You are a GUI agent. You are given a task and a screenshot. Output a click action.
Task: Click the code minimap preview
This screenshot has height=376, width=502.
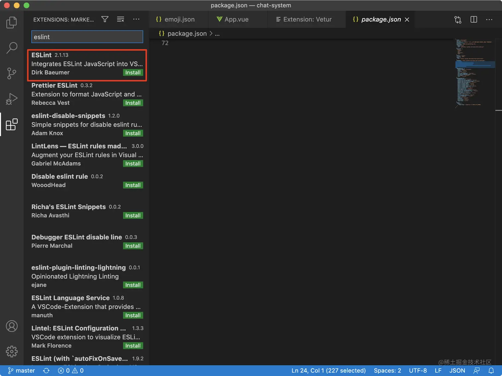pos(475,74)
